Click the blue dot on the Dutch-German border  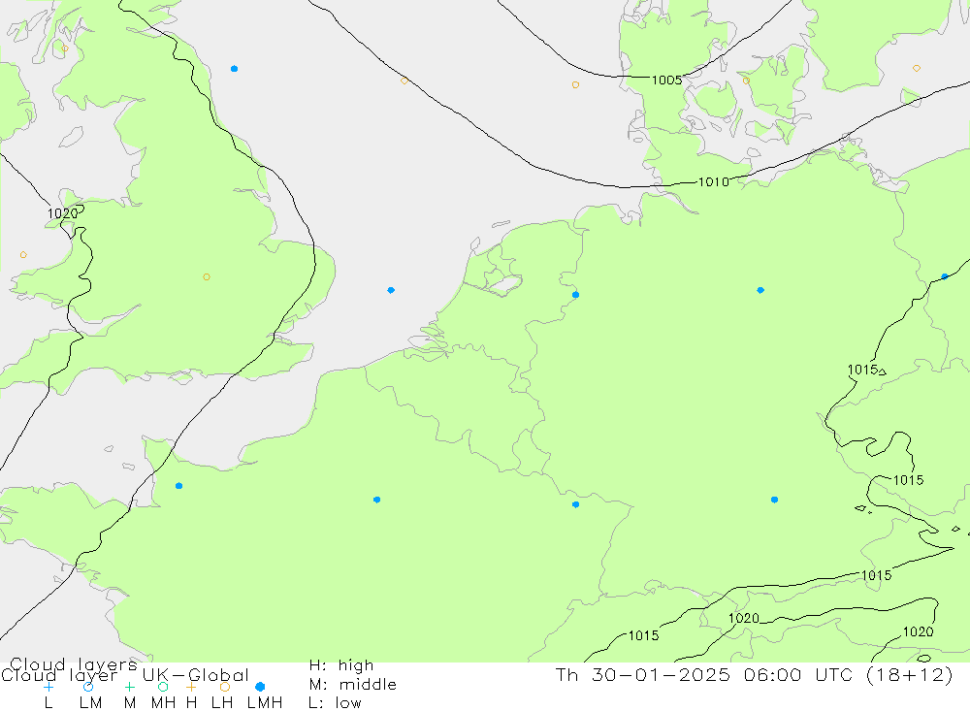pyautogui.click(x=576, y=295)
